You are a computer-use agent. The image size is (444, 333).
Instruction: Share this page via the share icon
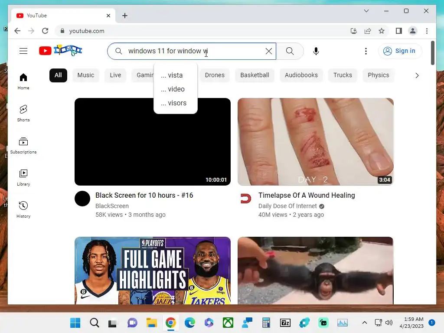pyautogui.click(x=368, y=31)
